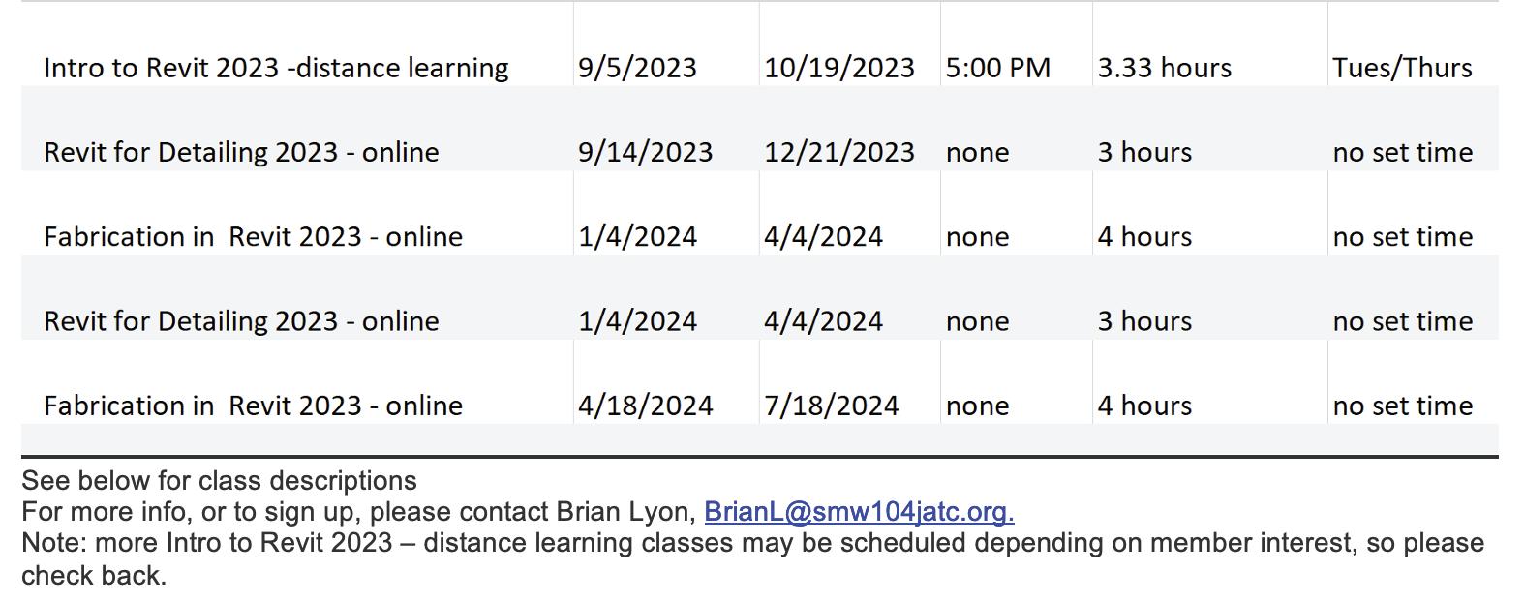Image resolution: width=1524 pixels, height=602 pixels.
Task: Click Fabrication in Revit class starting 4/18/2024
Action: [253, 406]
